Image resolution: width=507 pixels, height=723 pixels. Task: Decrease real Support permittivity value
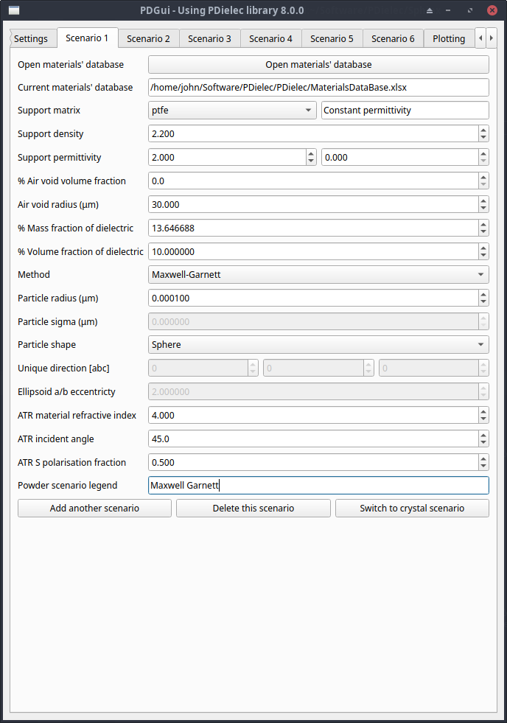(311, 161)
